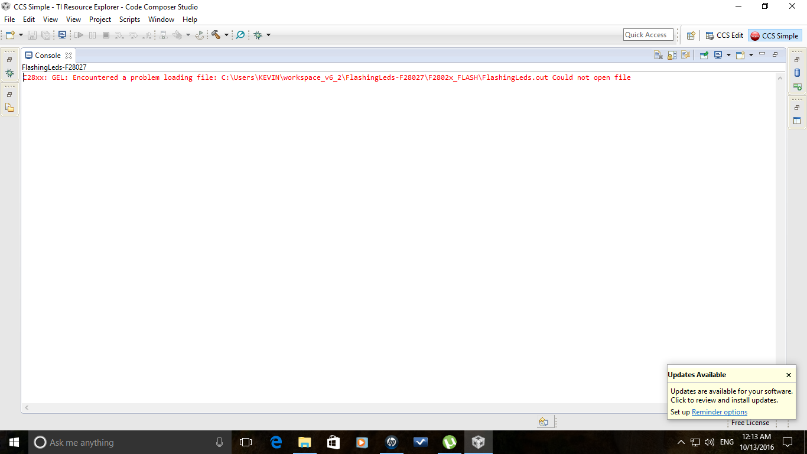The image size is (807, 454).
Task: Click the console scroll-up arrow
Action: point(781,77)
